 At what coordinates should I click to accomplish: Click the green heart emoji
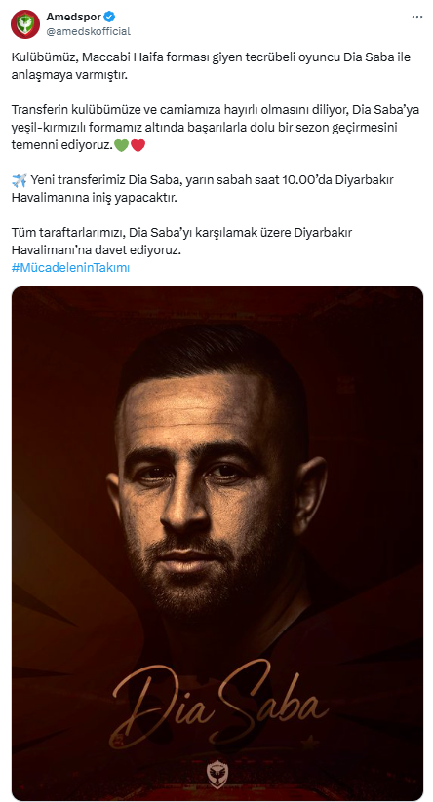tap(121, 146)
